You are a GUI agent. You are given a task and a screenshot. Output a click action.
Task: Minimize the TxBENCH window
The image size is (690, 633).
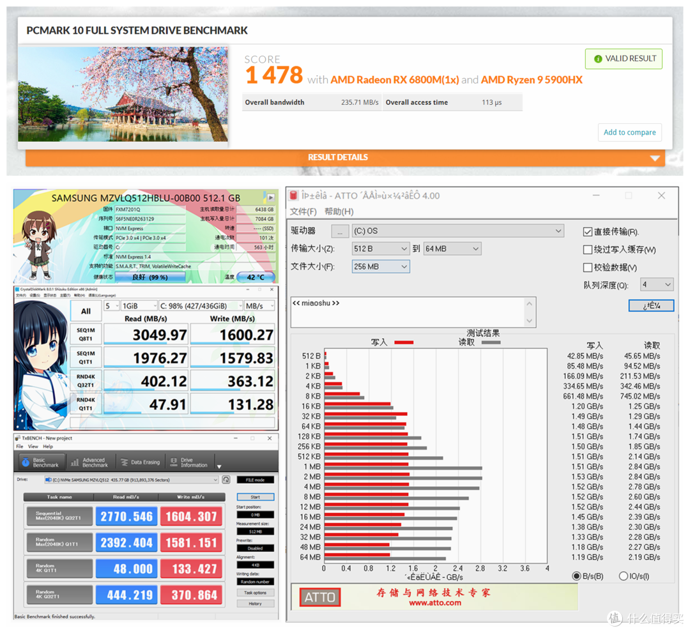pos(236,438)
